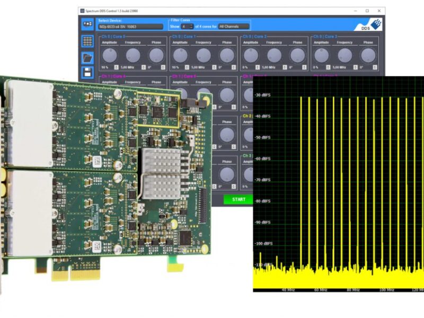
Task: Open the Show cores count dropdown
Action: (x=186, y=26)
